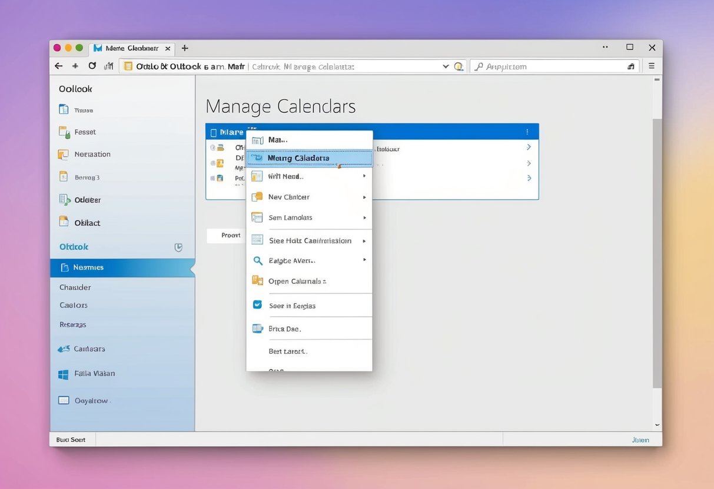Select the Open Calendars menu icon

pos(257,281)
